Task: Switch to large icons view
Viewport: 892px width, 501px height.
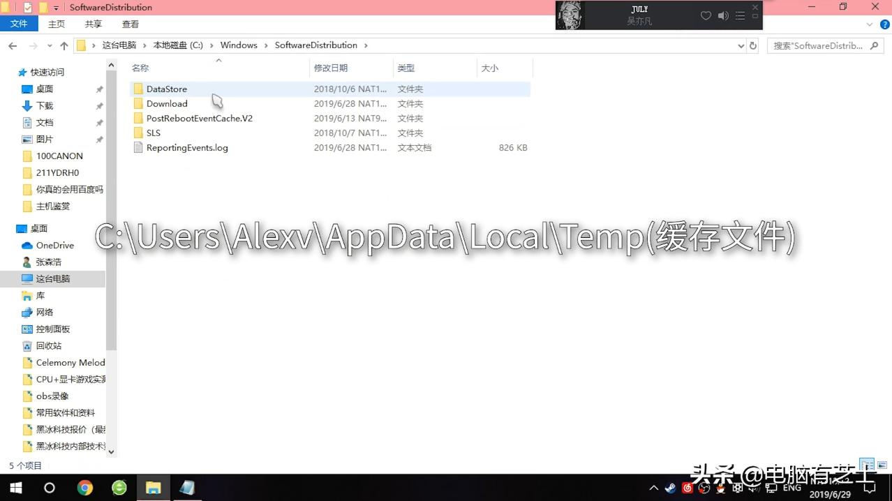Action: click(882, 465)
